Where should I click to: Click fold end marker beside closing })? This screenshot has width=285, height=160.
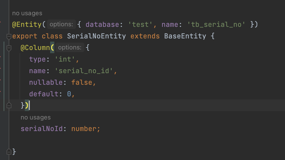click(9, 106)
